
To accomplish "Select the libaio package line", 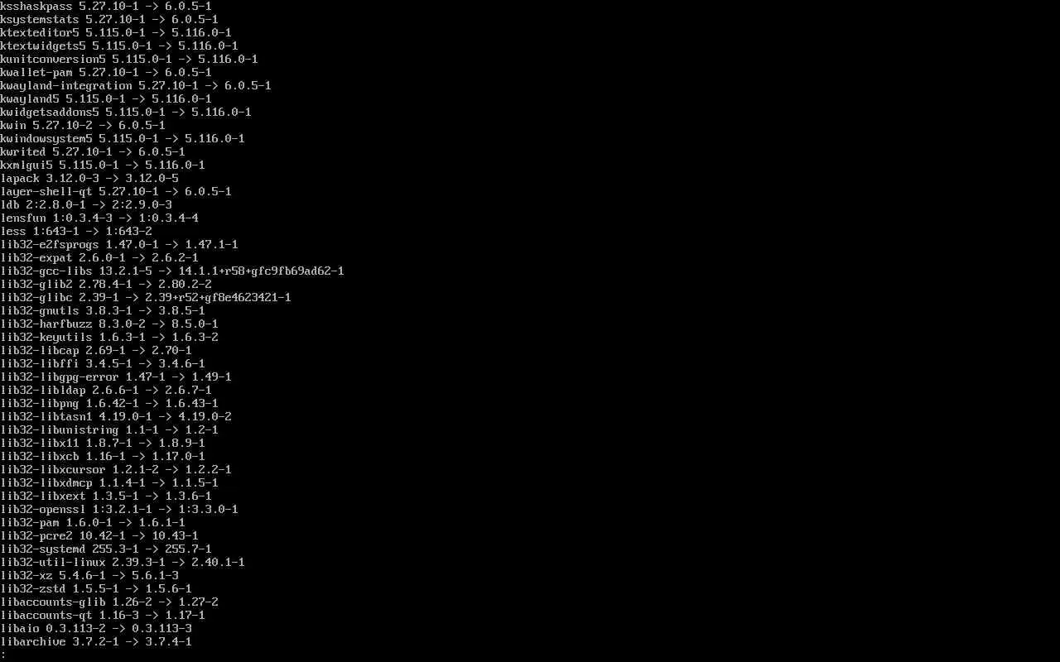I will click(96, 628).
